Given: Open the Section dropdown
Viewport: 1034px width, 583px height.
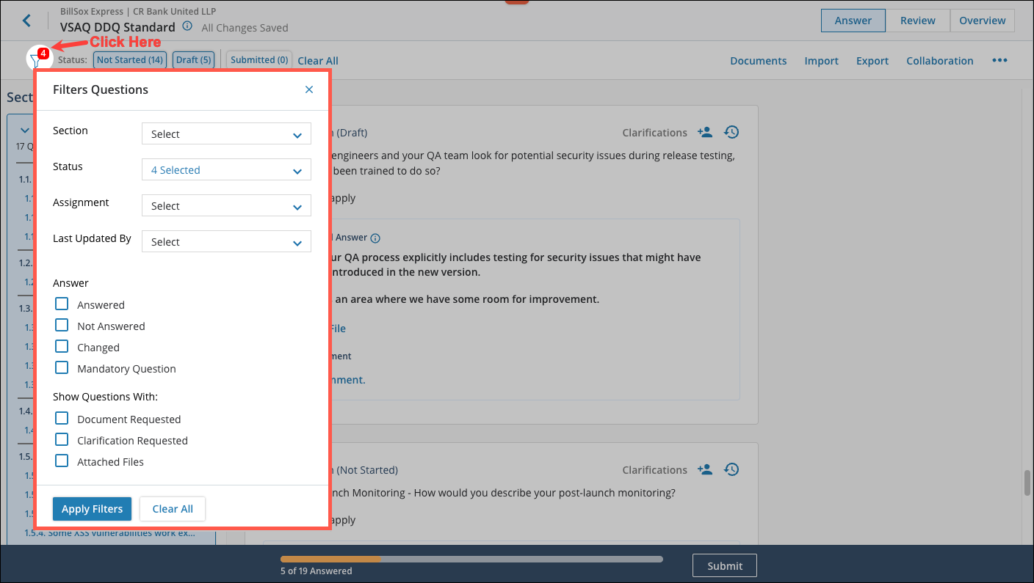Looking at the screenshot, I should pyautogui.click(x=226, y=134).
